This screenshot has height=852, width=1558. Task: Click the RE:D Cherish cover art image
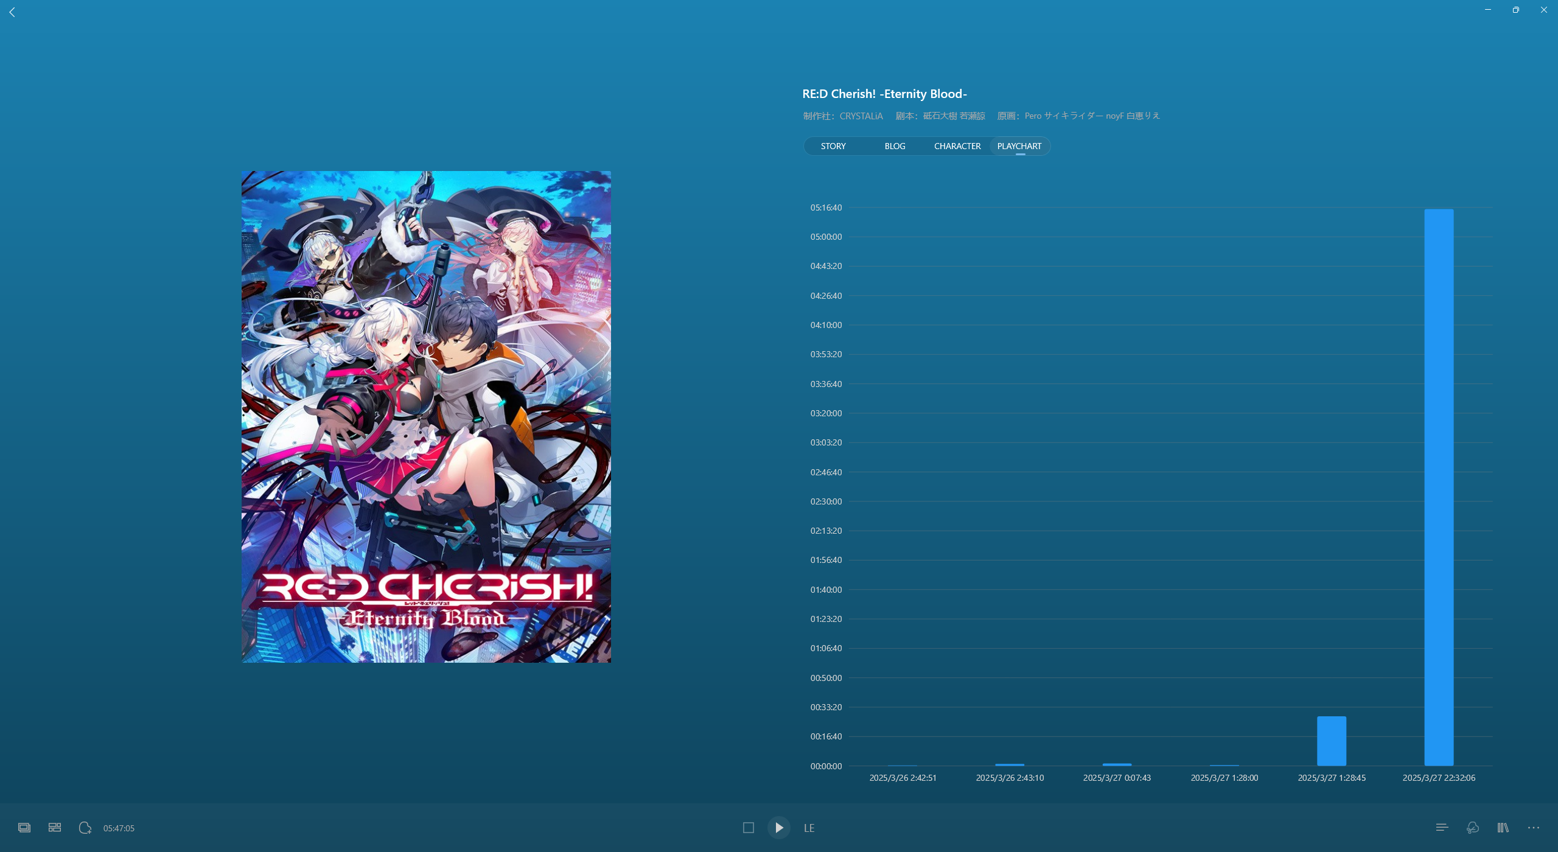[426, 417]
